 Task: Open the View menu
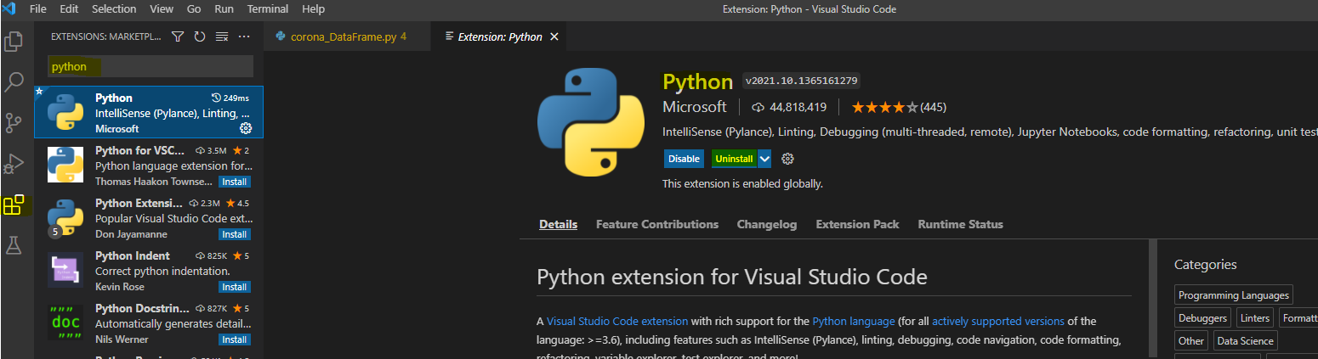point(162,8)
